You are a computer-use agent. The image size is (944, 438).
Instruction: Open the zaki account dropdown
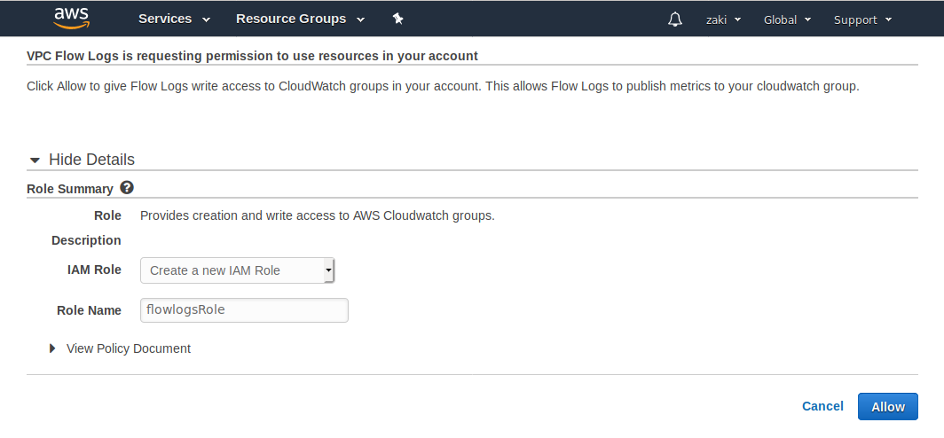723,20
